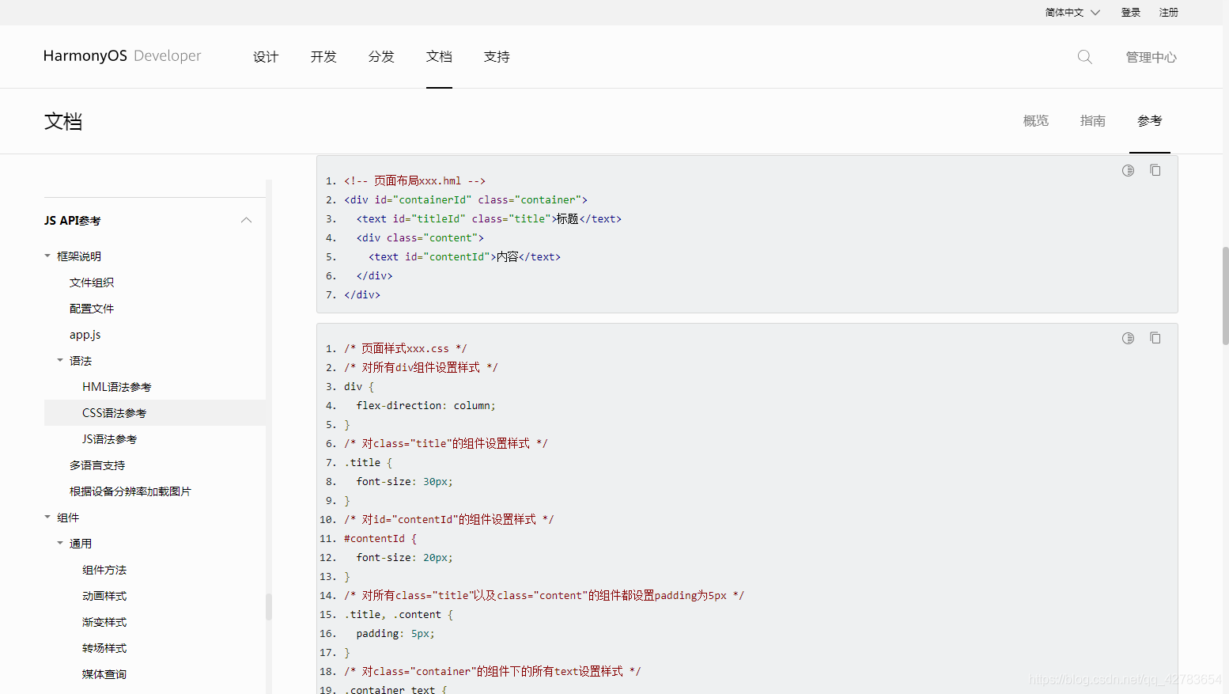
Task: Open app.js in the sidebar
Action: [85, 335]
